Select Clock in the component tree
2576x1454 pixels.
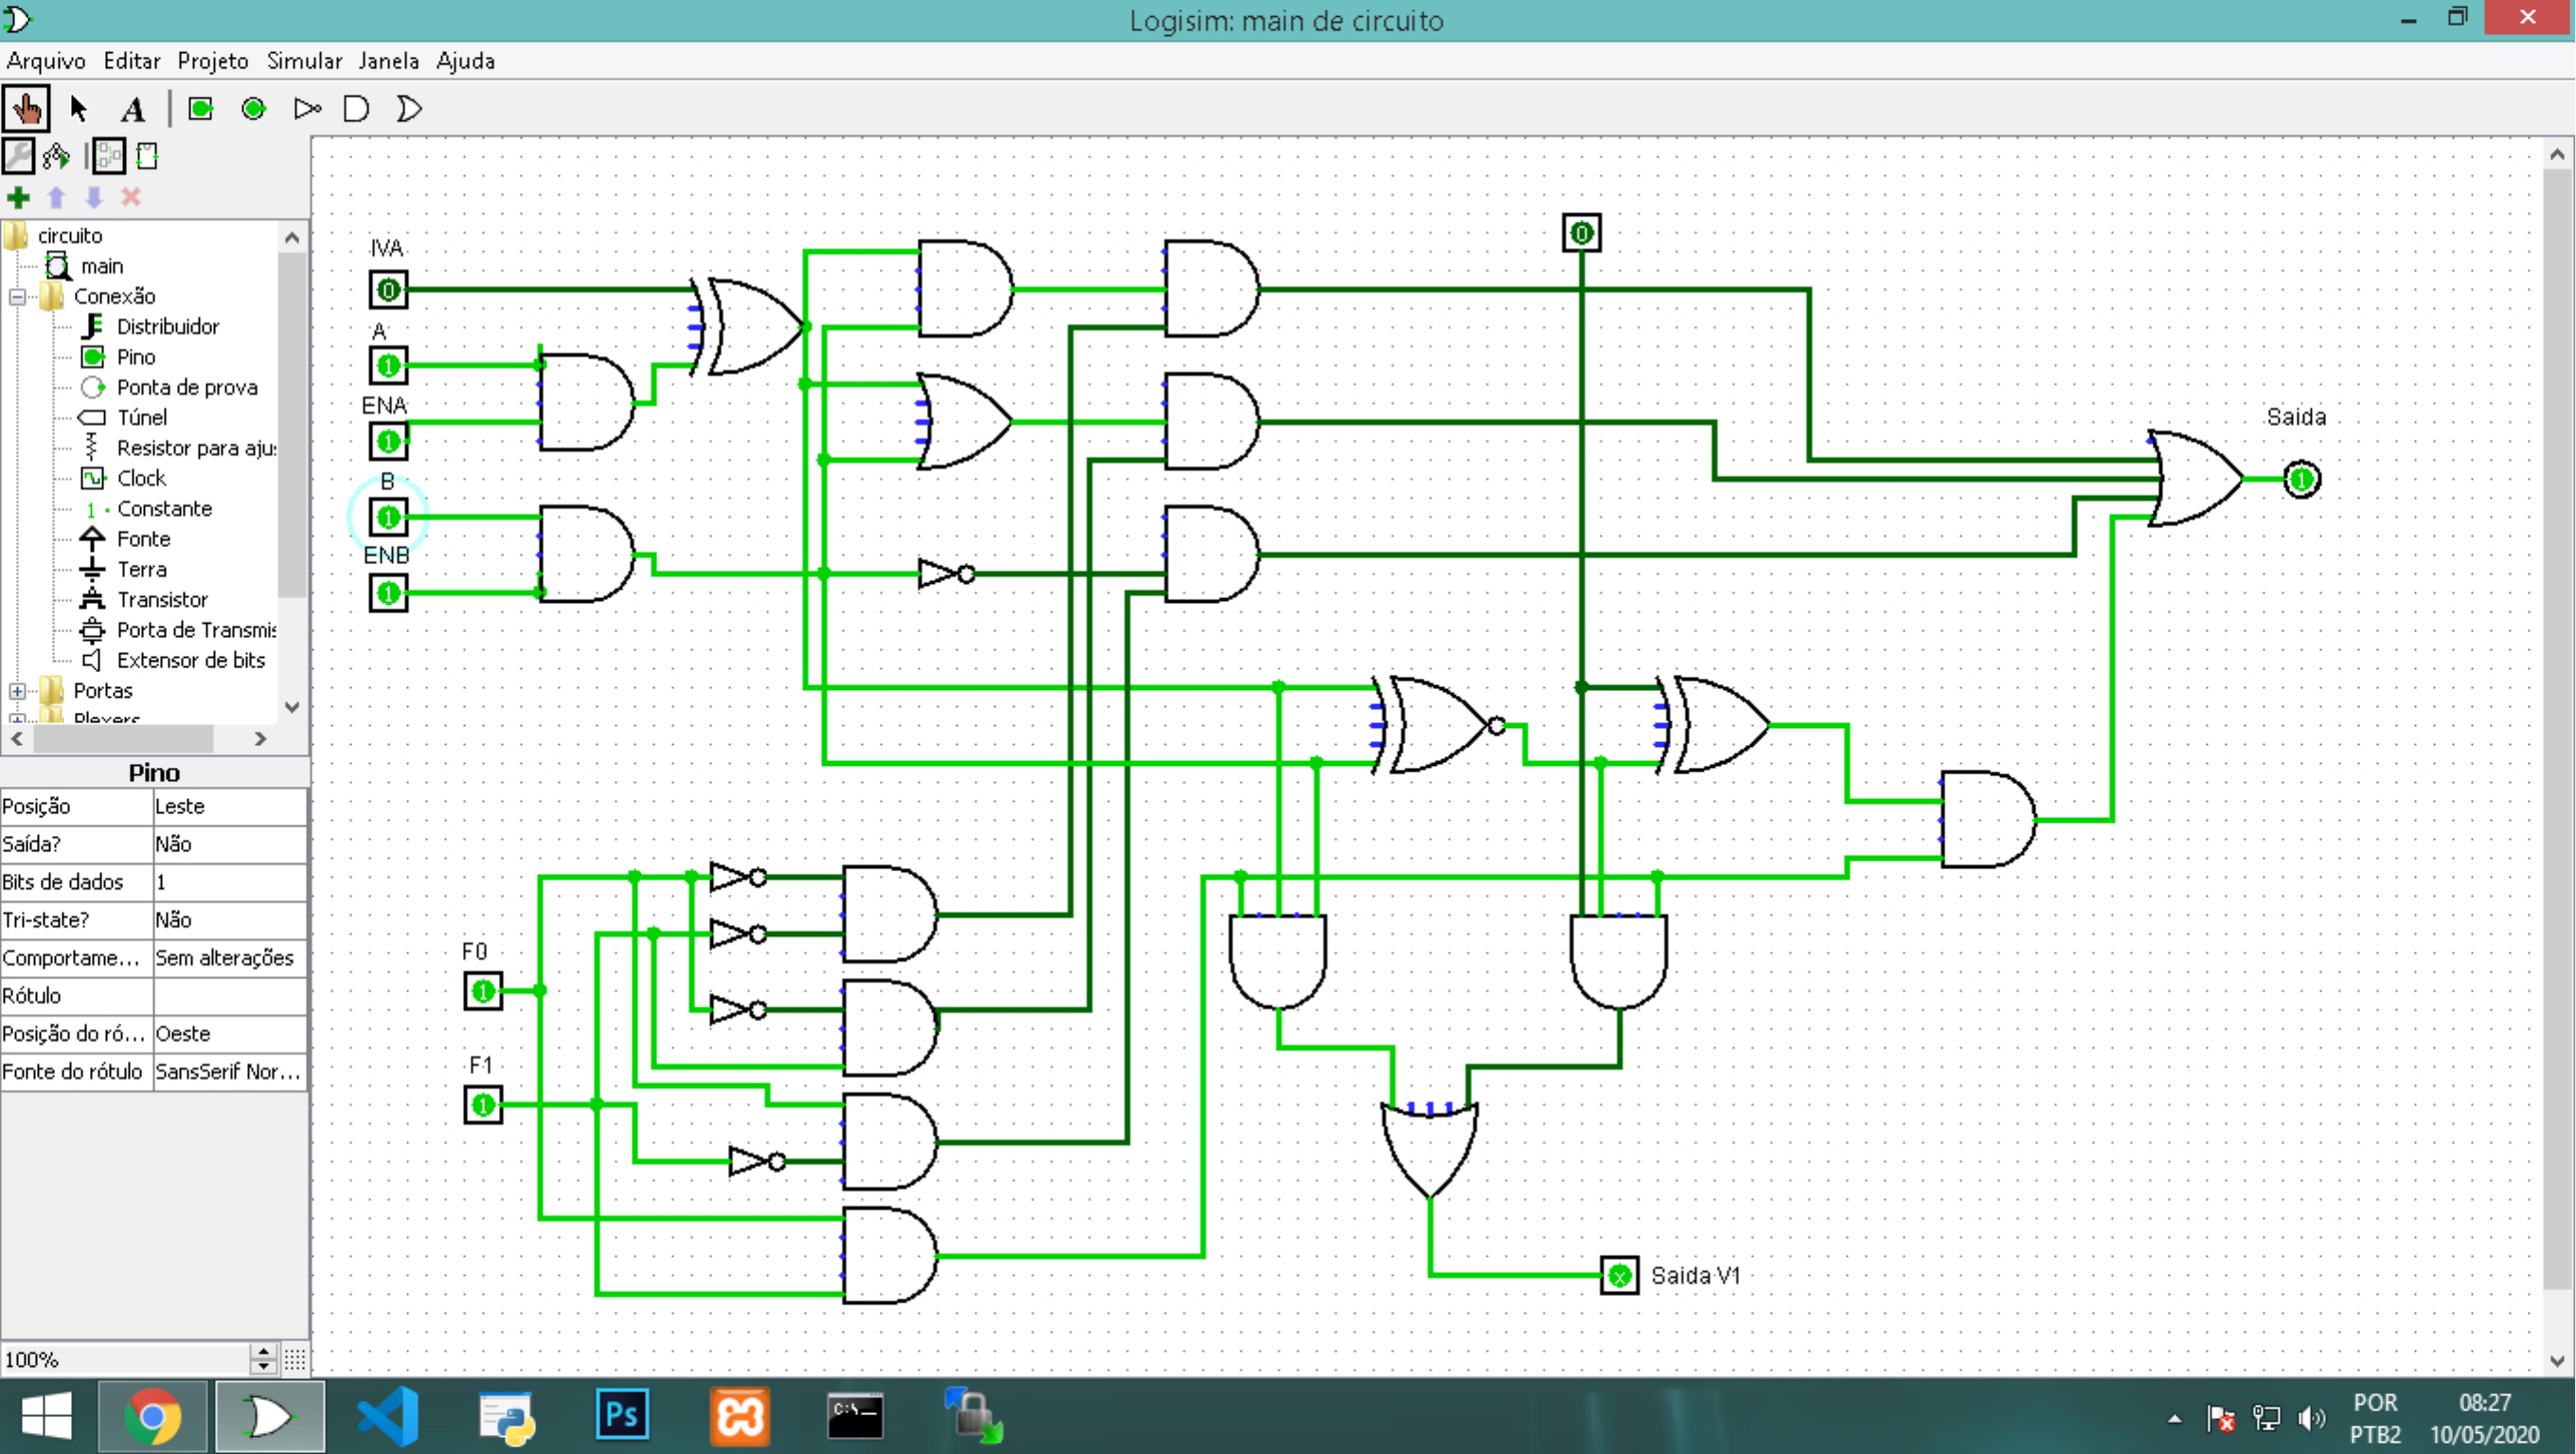pos(141,478)
